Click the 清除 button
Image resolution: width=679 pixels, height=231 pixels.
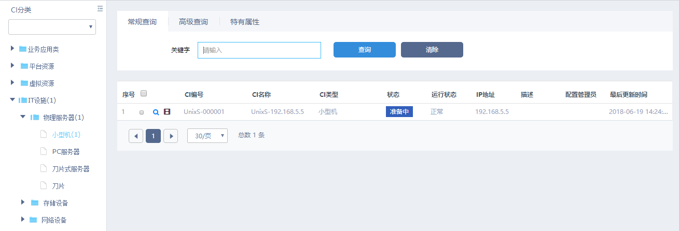point(432,50)
